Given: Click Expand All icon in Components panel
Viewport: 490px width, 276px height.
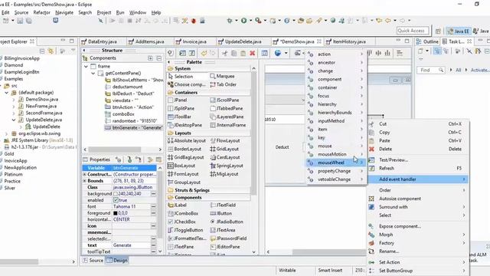Looking at the screenshot, I should coord(150,58).
